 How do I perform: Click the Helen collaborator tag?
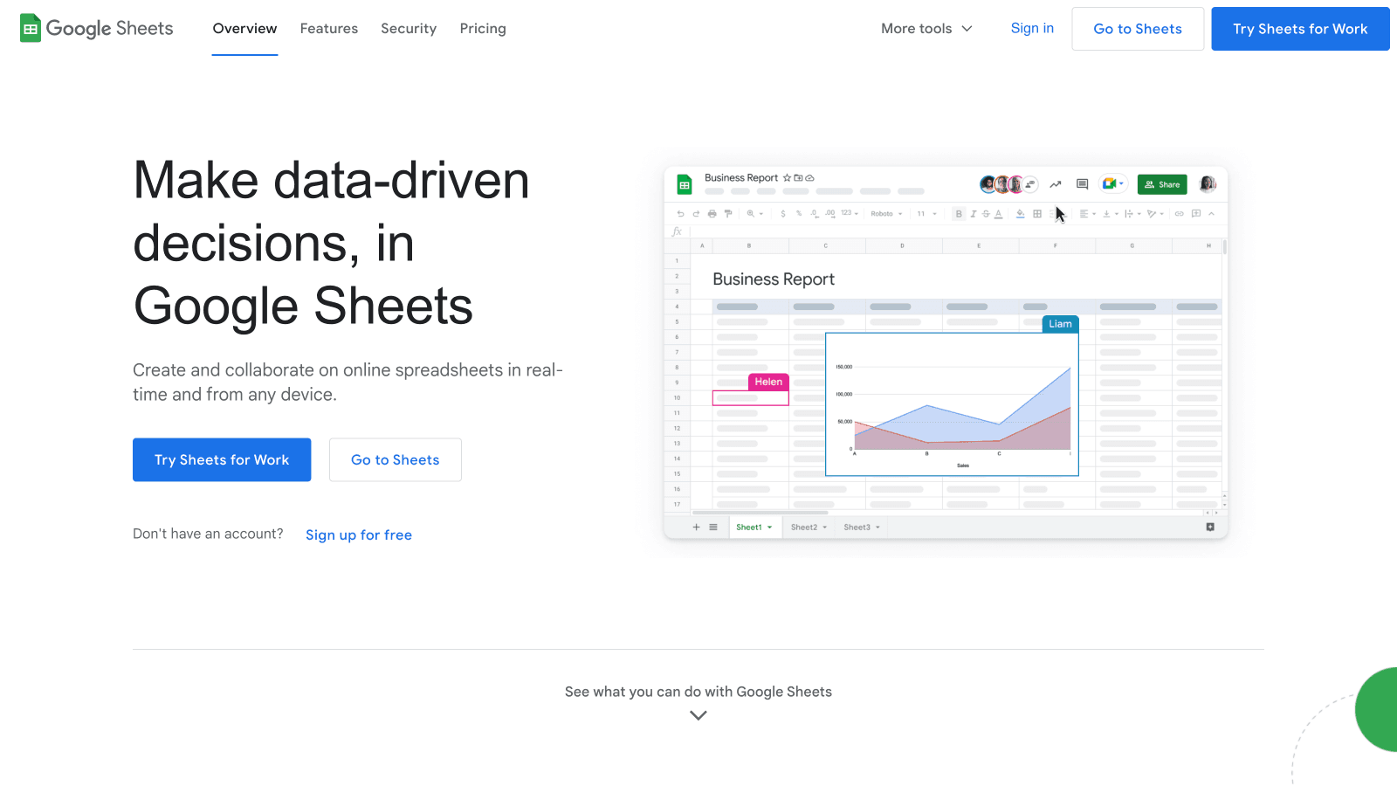click(768, 382)
